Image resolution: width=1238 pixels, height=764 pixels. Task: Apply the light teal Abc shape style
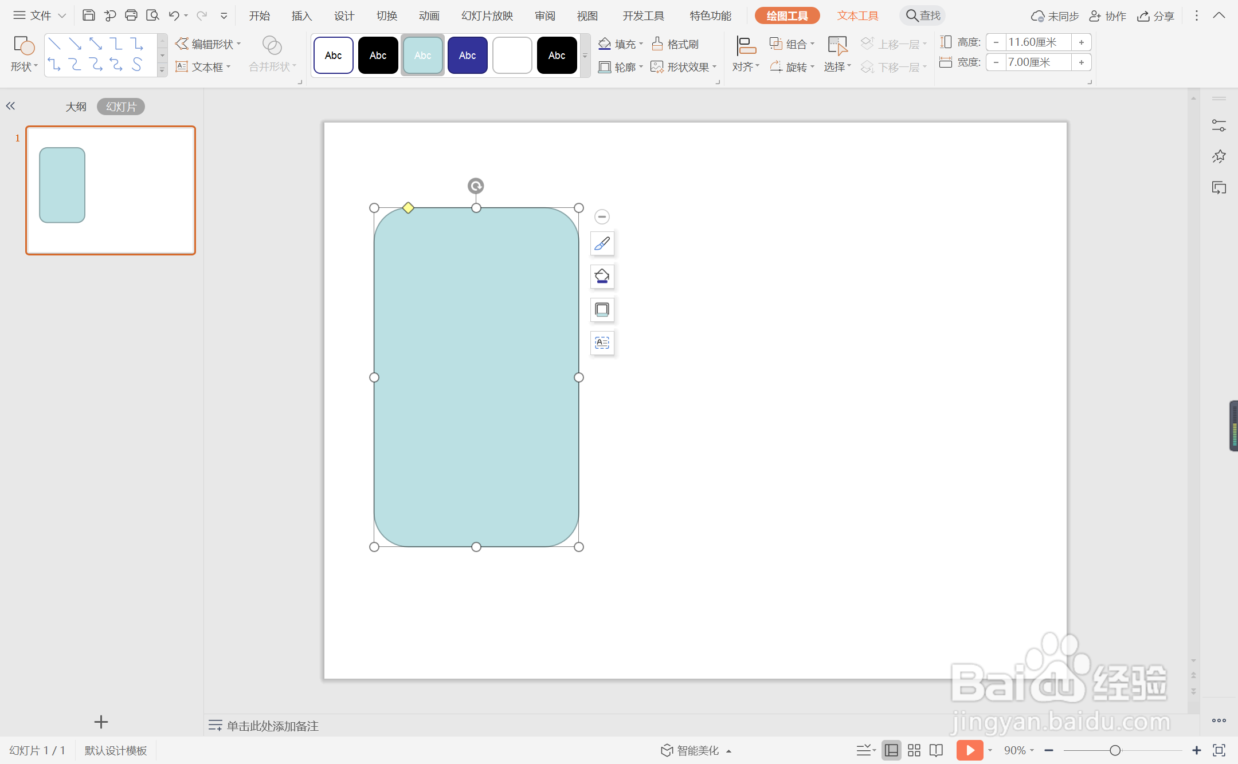(422, 55)
